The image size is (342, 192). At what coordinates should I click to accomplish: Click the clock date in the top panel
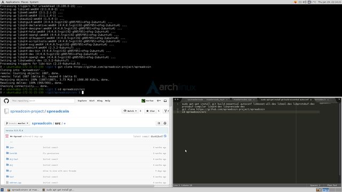(330, 2)
